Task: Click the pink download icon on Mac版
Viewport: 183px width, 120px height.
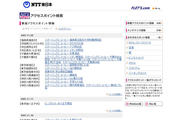Action: 147,104
